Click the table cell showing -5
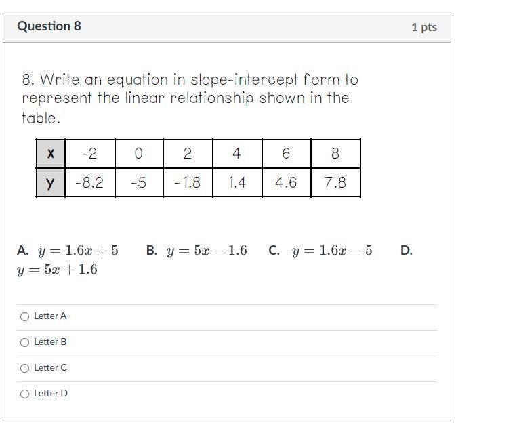This screenshot has width=517, height=437. pyautogui.click(x=139, y=183)
